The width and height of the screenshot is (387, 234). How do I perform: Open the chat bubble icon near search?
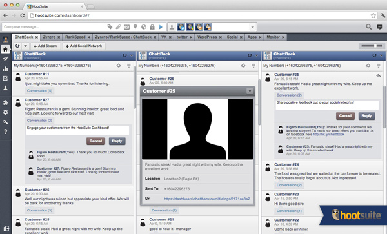pyautogui.click(x=380, y=27)
